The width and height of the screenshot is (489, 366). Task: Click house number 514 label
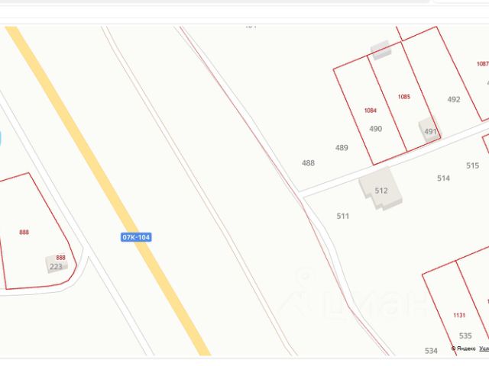(x=443, y=178)
